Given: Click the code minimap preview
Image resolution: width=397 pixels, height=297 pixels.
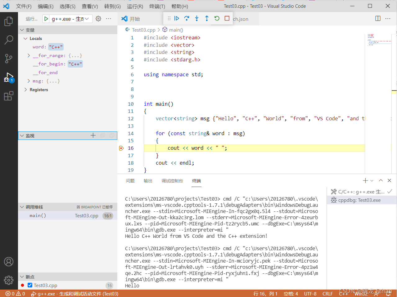Looking at the screenshot, I should point(379,40).
